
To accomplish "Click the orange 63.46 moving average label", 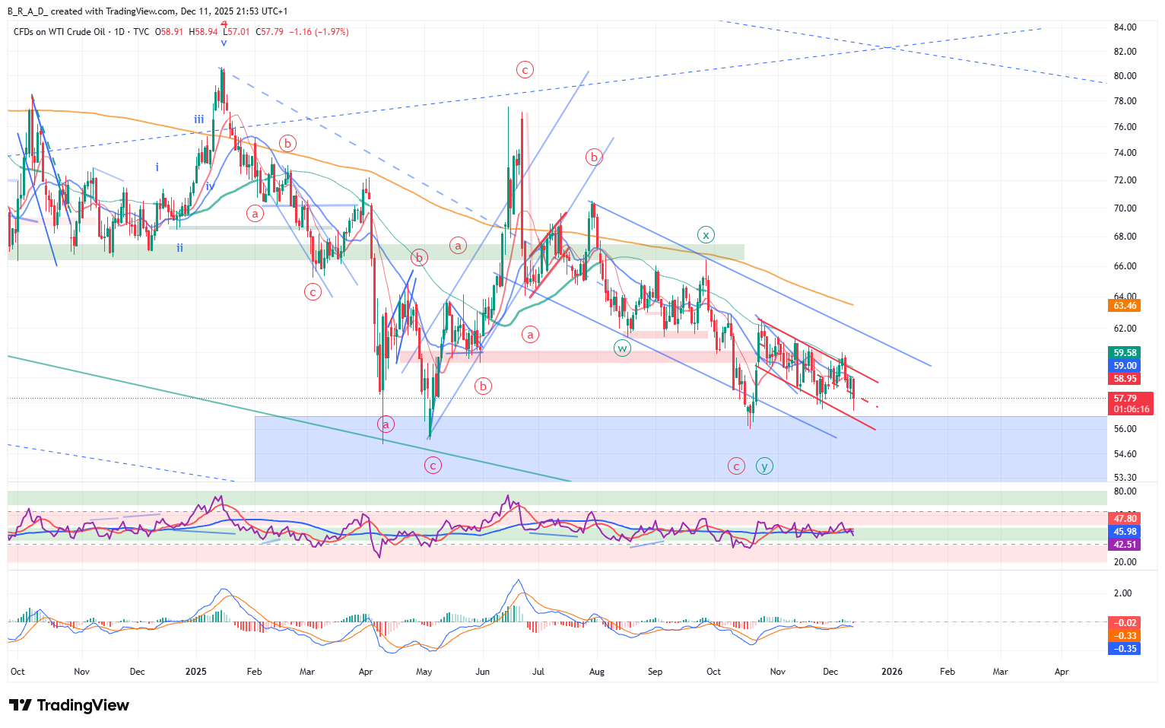I will 1125,306.
